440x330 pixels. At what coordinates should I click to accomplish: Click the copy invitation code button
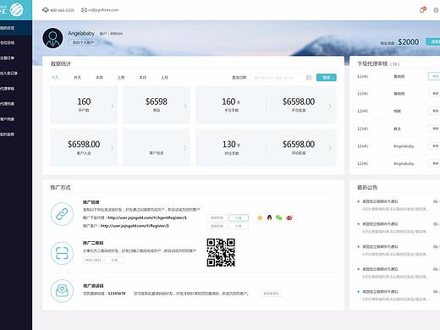tap(271, 294)
